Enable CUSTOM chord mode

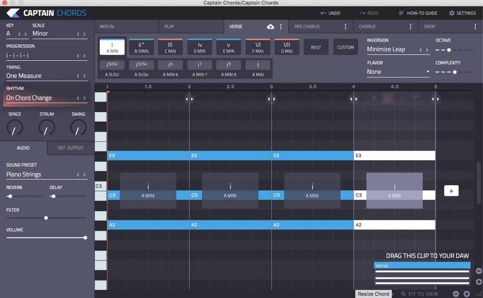pyautogui.click(x=345, y=47)
